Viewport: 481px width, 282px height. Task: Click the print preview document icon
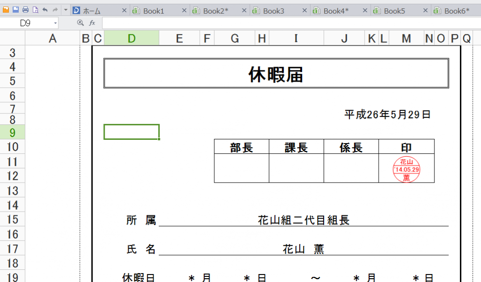(35, 10)
